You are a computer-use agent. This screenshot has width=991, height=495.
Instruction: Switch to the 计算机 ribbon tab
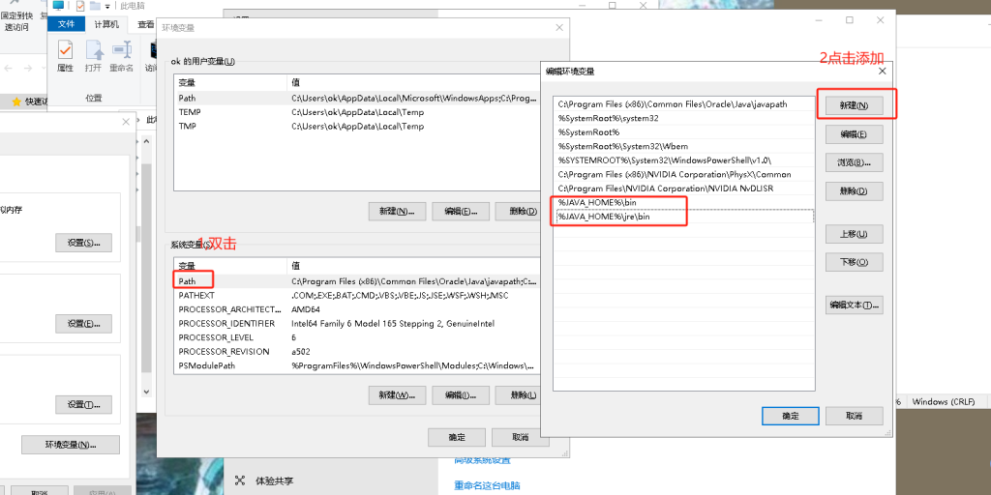[106, 24]
